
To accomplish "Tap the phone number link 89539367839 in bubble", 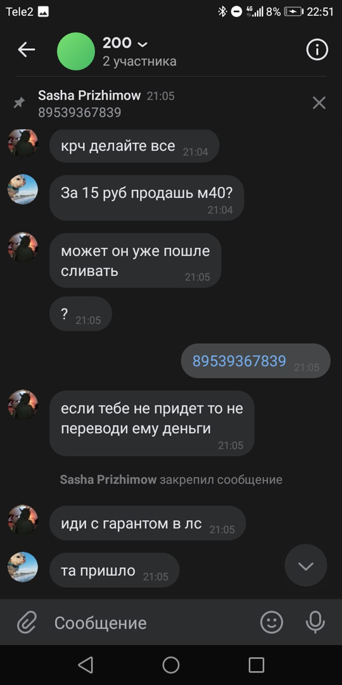I will (239, 362).
